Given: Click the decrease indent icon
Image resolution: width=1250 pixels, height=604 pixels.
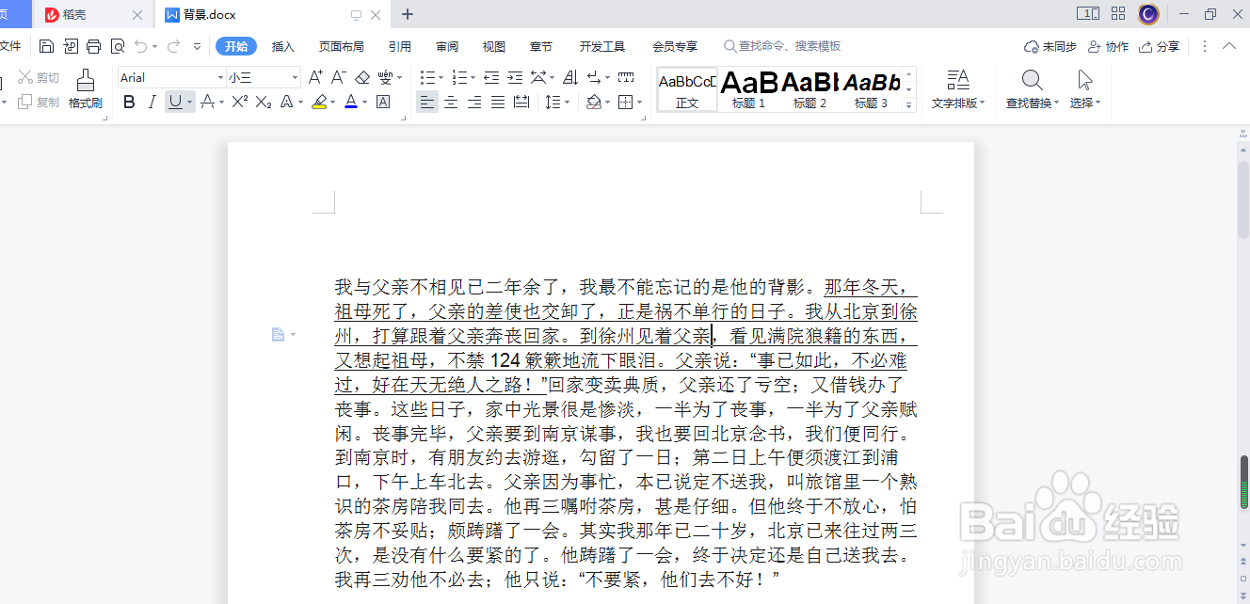Looking at the screenshot, I should (x=492, y=77).
